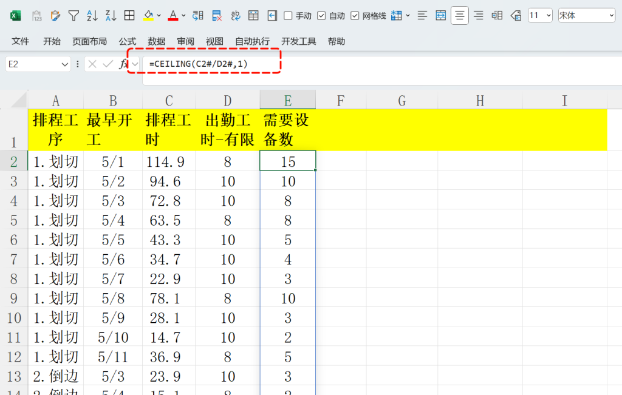The height and width of the screenshot is (395, 622).
Task: Click the merge and center icon
Action: (x=441, y=16)
